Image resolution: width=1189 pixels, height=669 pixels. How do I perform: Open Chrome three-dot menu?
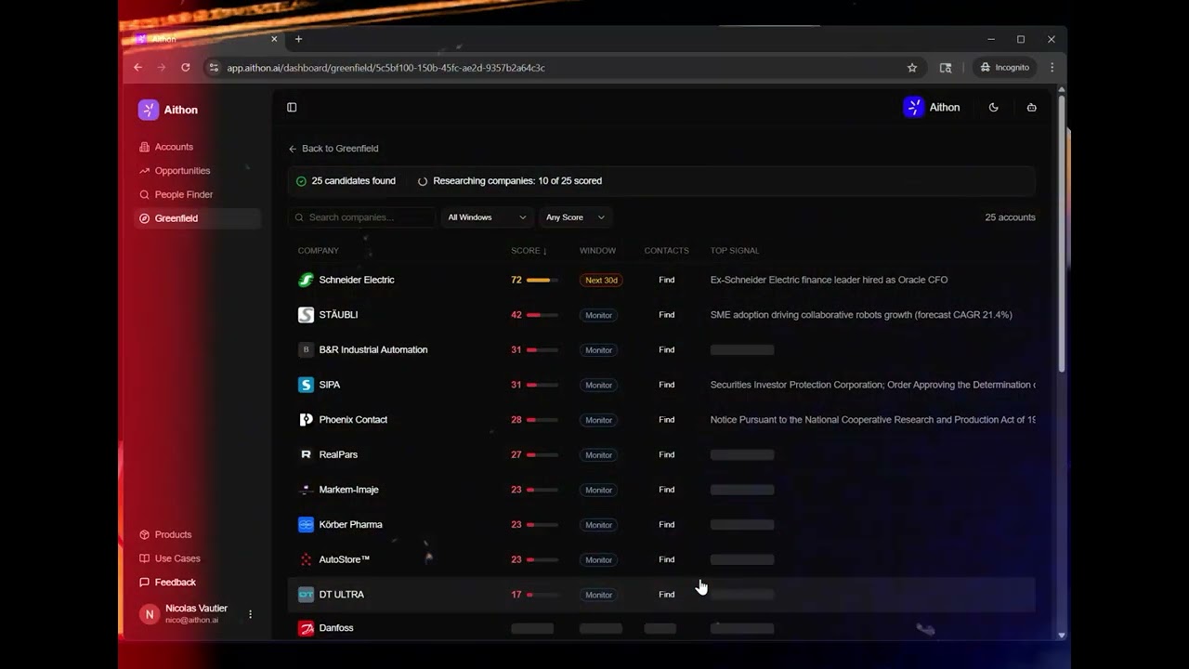[x=1052, y=68]
